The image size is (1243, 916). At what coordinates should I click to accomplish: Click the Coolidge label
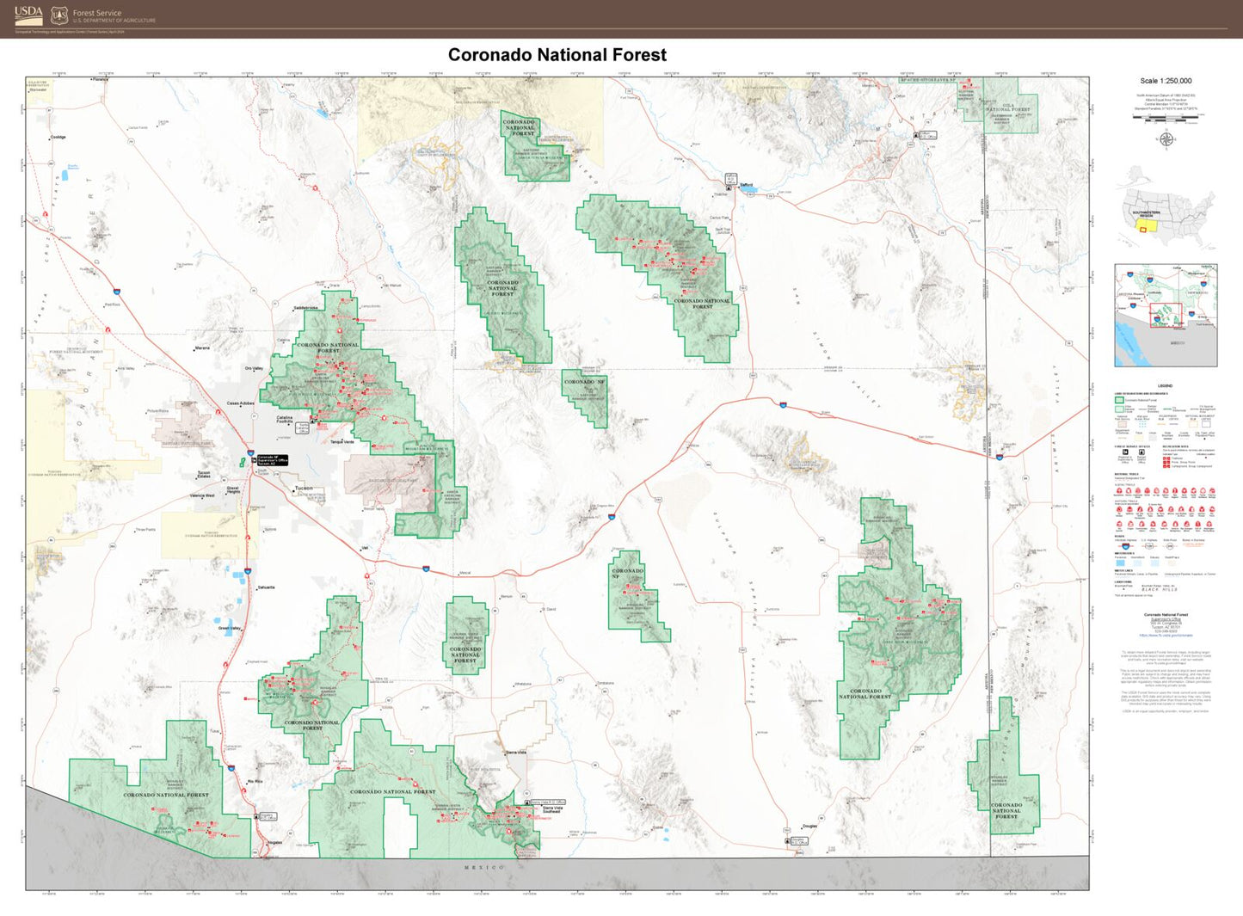coord(58,137)
